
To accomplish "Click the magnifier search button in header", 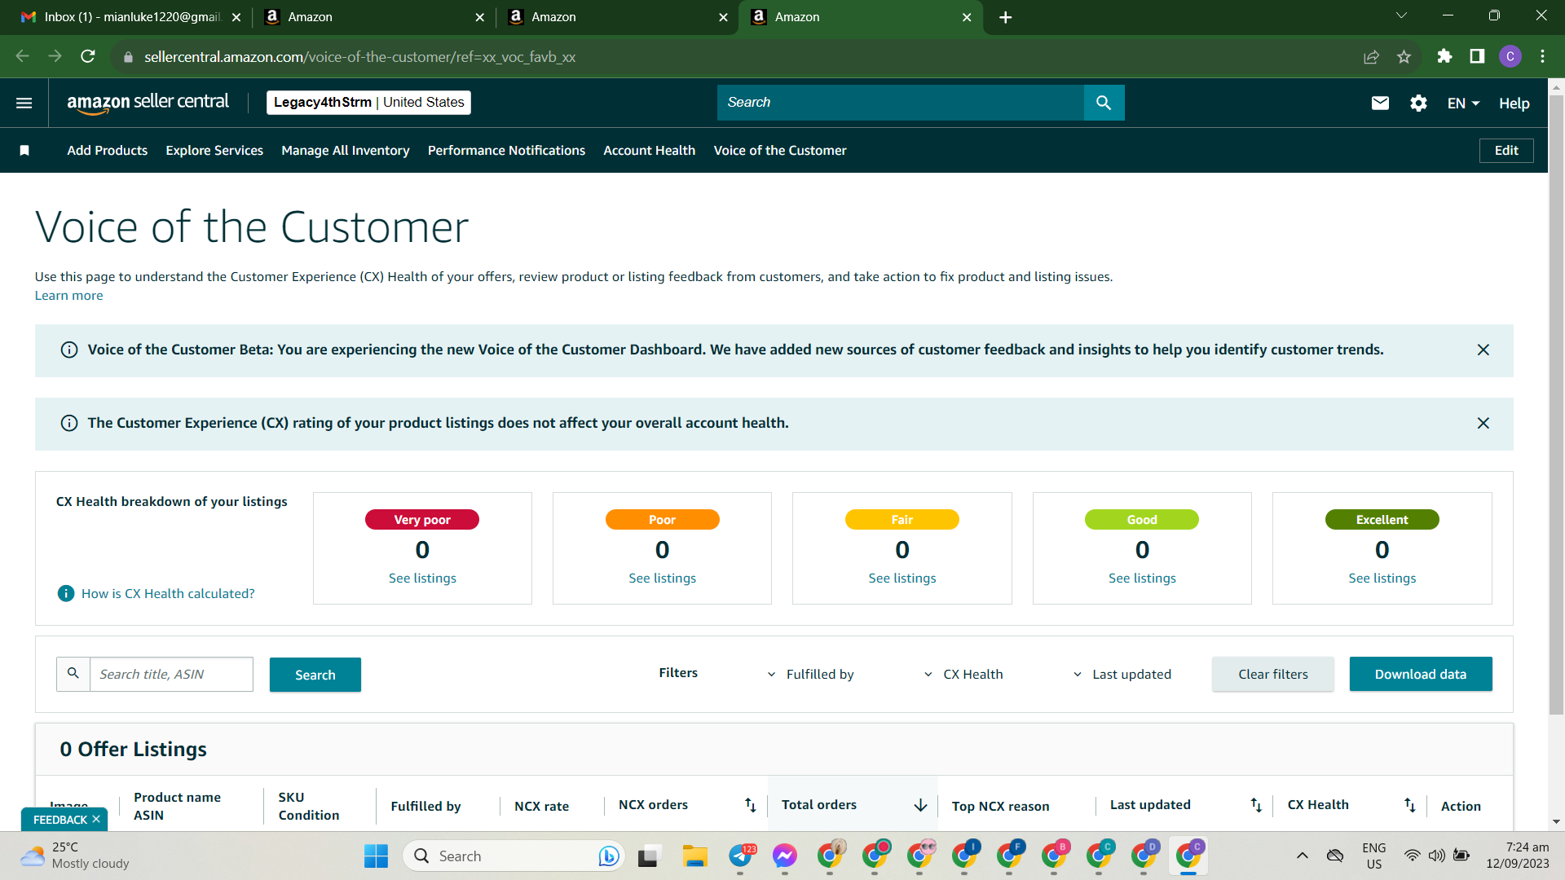I will coord(1104,103).
